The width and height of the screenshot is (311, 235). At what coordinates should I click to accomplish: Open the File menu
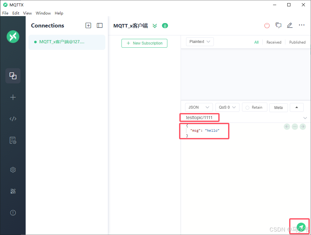click(x=5, y=13)
